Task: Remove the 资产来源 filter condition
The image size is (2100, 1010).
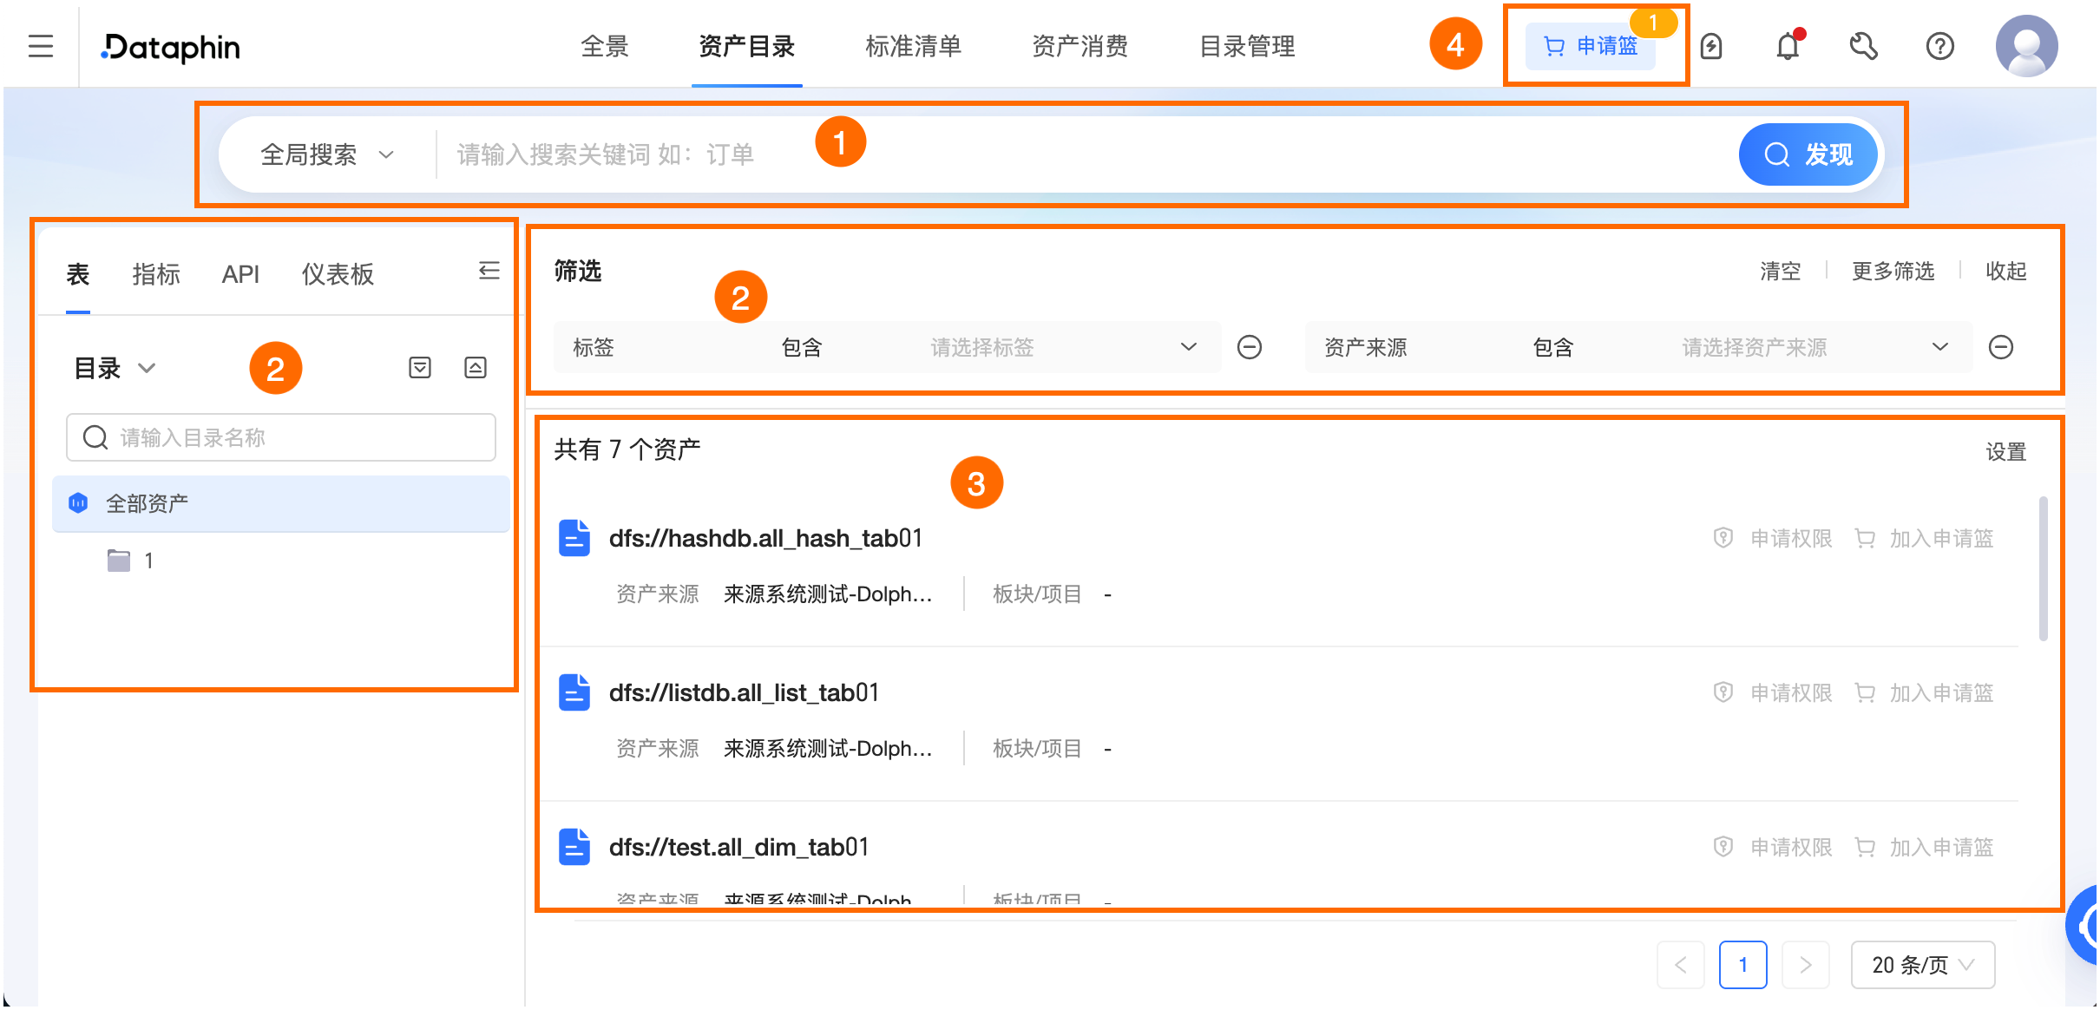Action: pos(2000,347)
